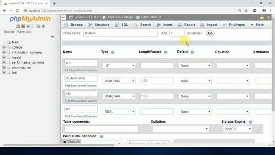
Task: Click the Go button to add columns
Action: (x=210, y=33)
